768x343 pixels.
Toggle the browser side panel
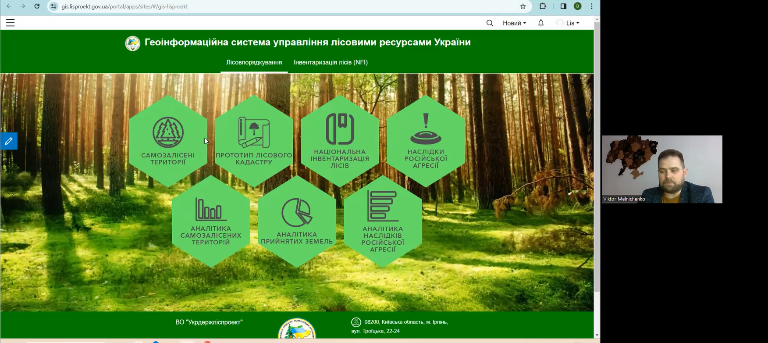pyautogui.click(x=563, y=6)
